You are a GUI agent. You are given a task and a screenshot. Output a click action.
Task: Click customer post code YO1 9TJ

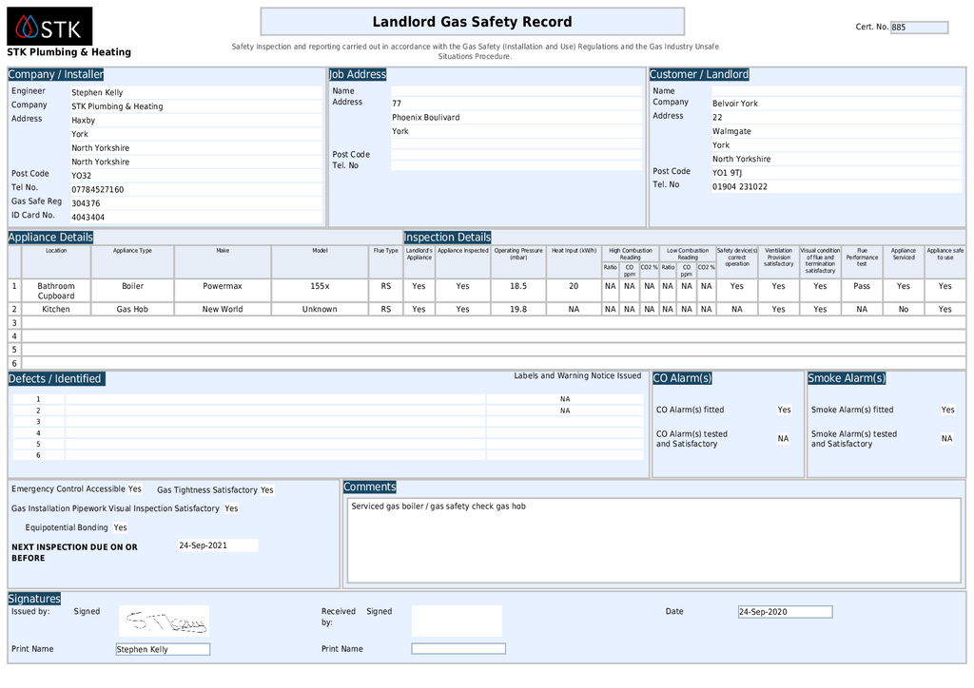point(727,172)
